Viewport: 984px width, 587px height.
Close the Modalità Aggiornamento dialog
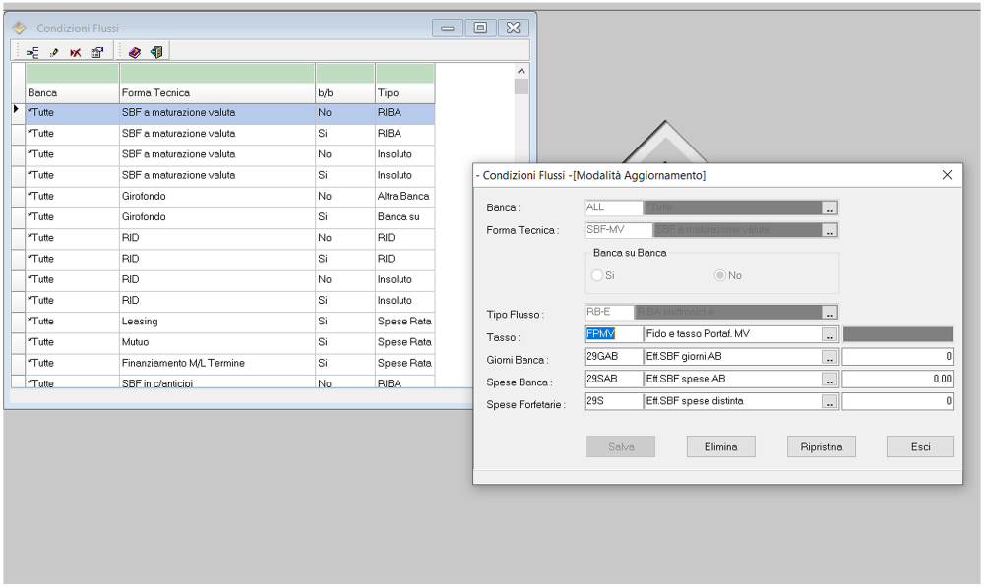pos(947,175)
